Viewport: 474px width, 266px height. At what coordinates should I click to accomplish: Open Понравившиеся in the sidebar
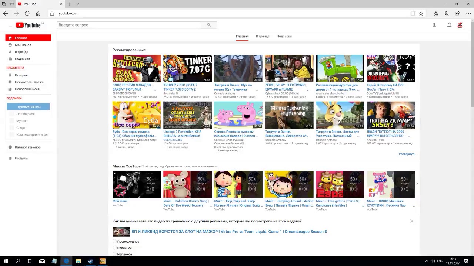point(27,89)
